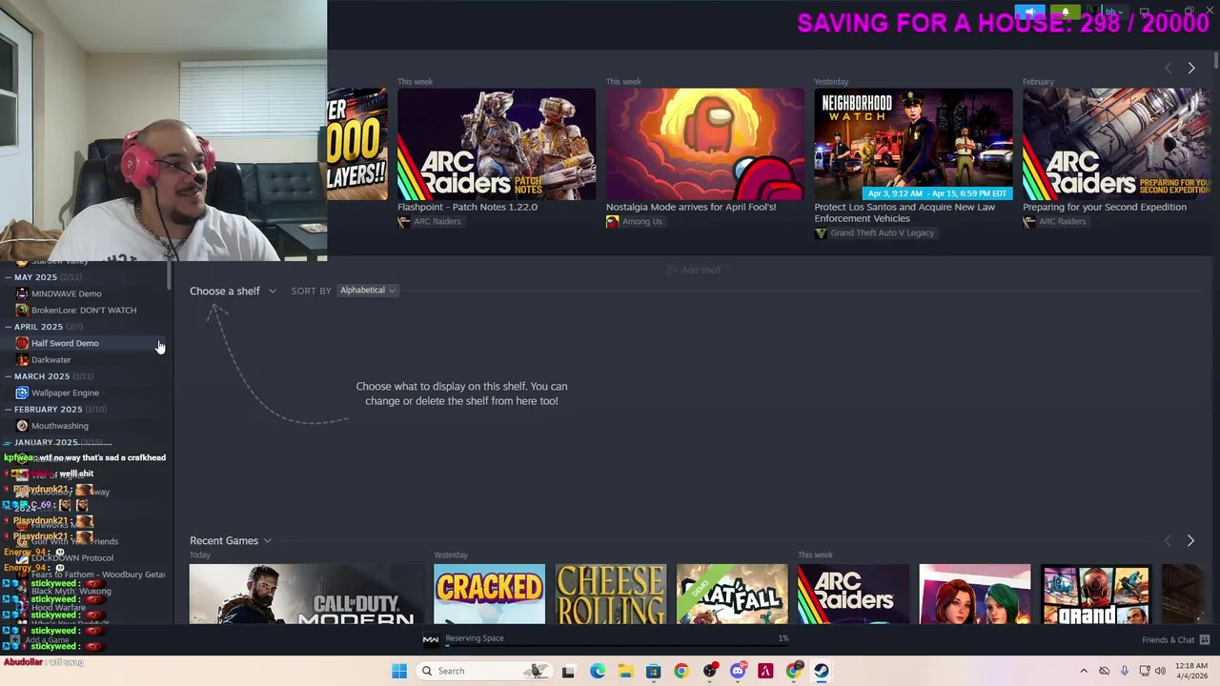The image size is (1220, 686).
Task: Open Steam from the Windows taskbar
Action: [821, 671]
